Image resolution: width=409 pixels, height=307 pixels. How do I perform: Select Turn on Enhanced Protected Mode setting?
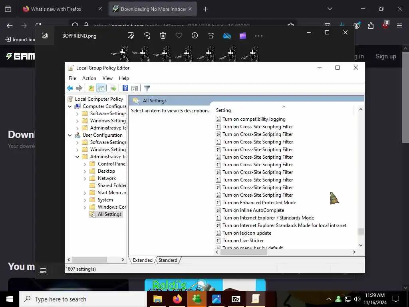click(259, 203)
